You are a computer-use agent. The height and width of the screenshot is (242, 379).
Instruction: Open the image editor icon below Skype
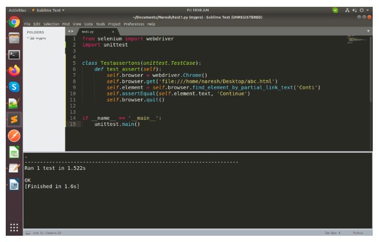(x=14, y=103)
